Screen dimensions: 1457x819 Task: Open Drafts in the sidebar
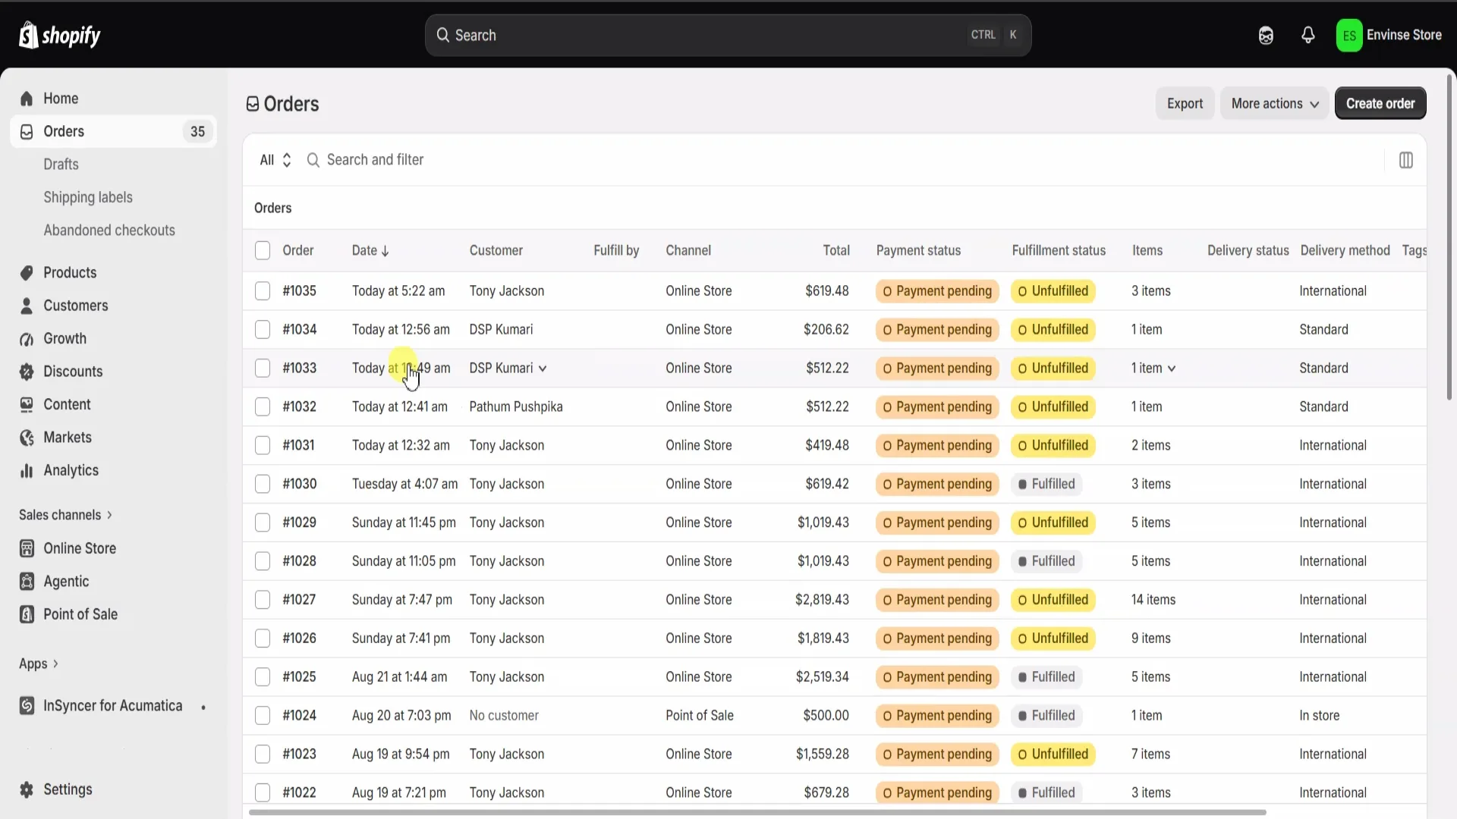[61, 165]
